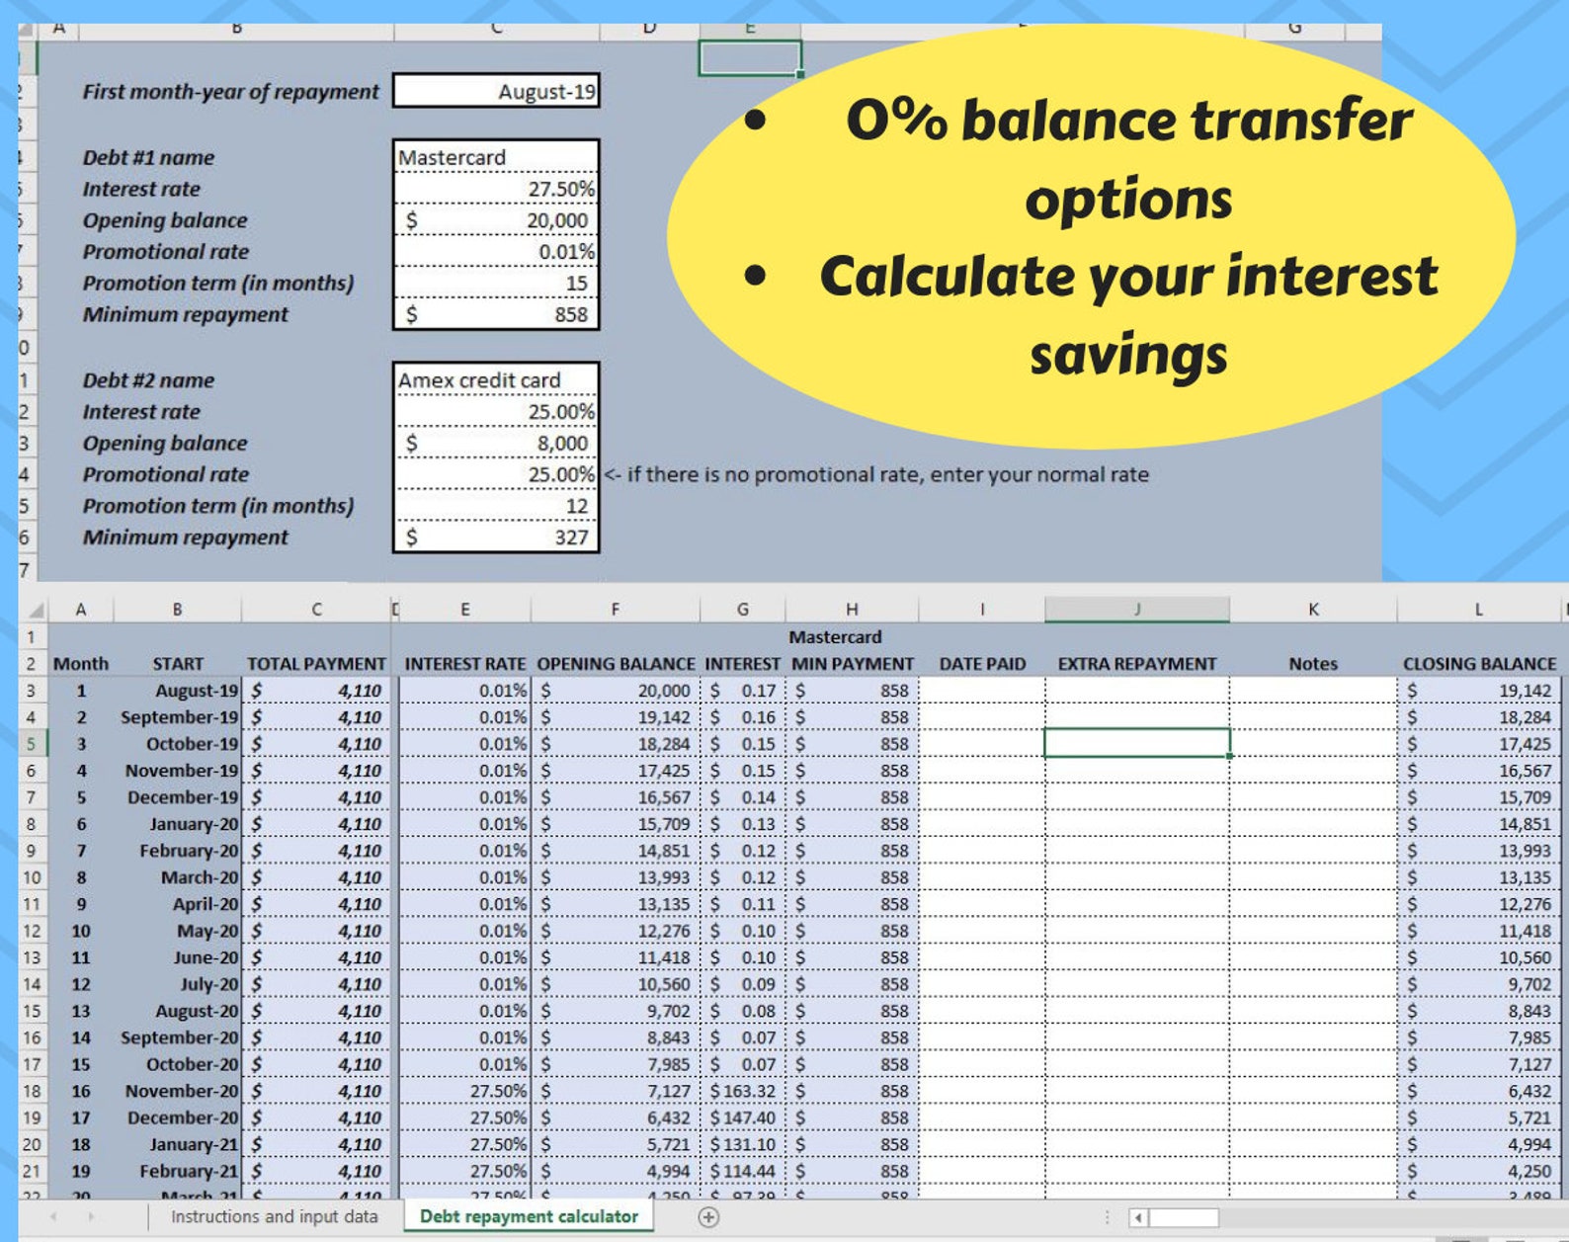Select the Mastercard title cell above table
This screenshot has width=1569, height=1242.
pos(835,637)
